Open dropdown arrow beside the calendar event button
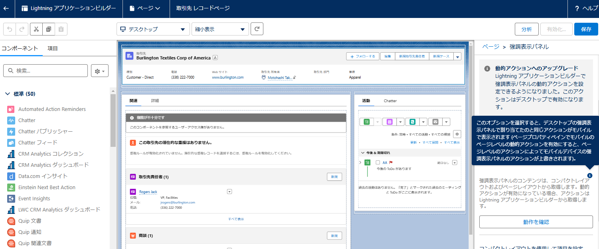The width and height of the screenshot is (599, 249). (x=400, y=122)
